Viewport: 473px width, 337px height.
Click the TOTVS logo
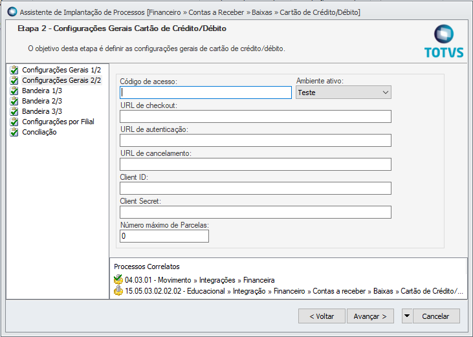444,42
